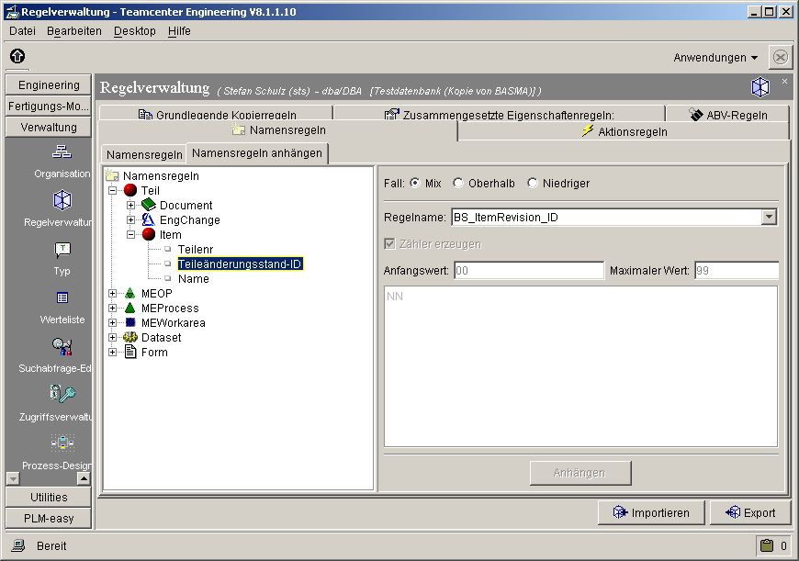This screenshot has height=561, width=799.
Task: Open the Engineering sidebar section
Action: (x=49, y=85)
